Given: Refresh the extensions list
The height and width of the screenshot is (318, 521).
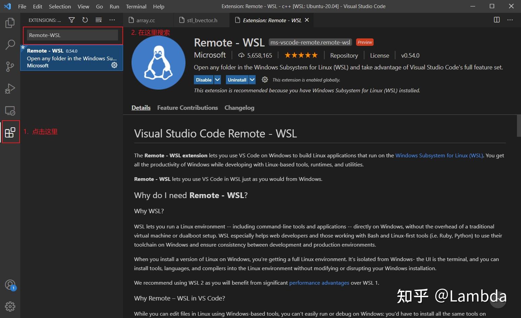Looking at the screenshot, I should coord(85,20).
